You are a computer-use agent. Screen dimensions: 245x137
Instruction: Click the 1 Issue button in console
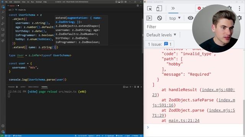[x=160, y=44]
